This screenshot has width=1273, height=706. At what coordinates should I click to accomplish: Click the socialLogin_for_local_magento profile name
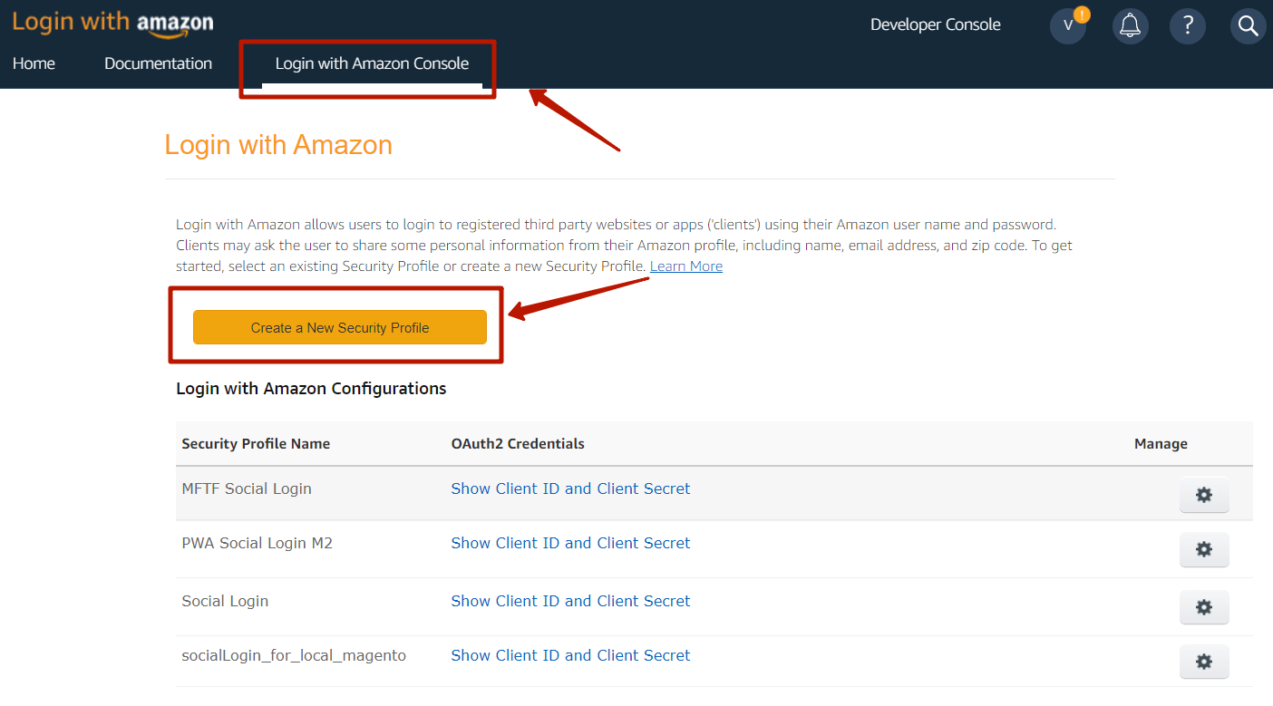[294, 655]
